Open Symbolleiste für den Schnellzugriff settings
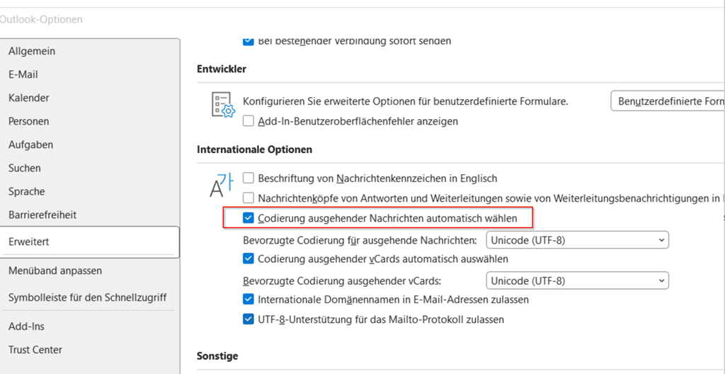725x374 pixels. (x=88, y=297)
